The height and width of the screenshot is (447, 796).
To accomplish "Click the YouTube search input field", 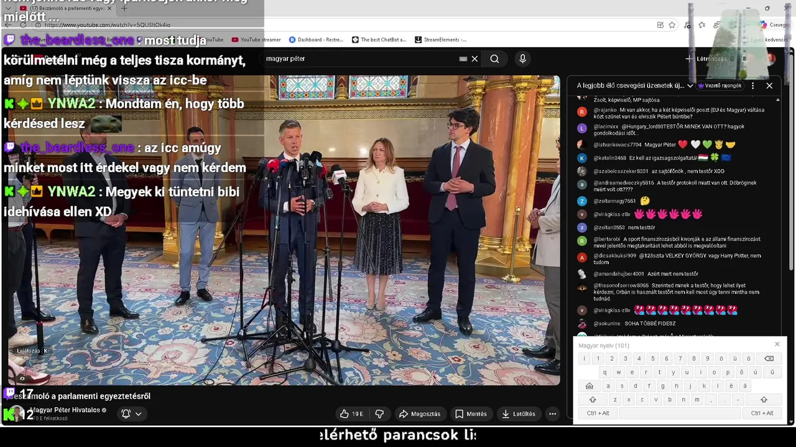I will 361,58.
